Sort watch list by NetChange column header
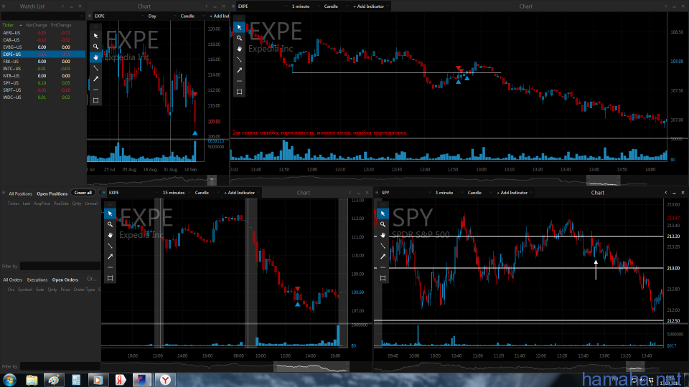Screen dimensions: 689x387 (36, 25)
